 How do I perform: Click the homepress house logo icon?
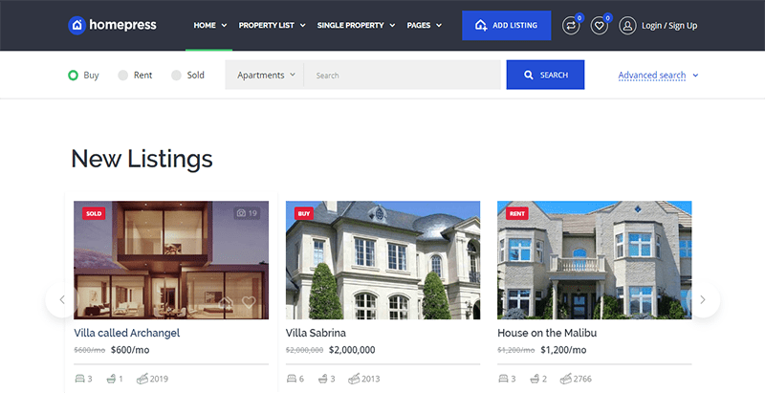click(x=76, y=26)
